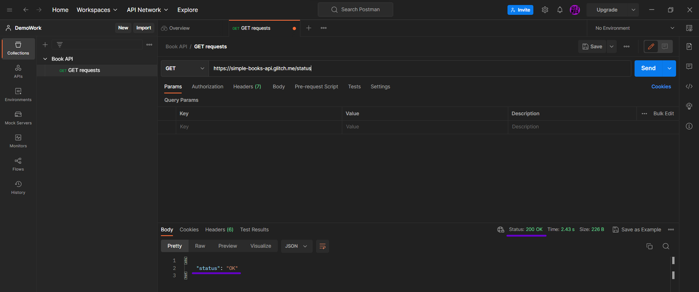This screenshot has width=699, height=292.
Task: Switch to the request Body tab
Action: pos(279,87)
